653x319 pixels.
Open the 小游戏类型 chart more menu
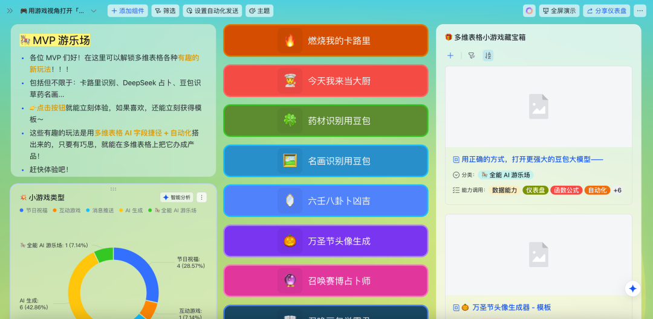point(201,197)
